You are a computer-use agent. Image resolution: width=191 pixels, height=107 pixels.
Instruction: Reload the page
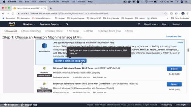(x=13, y=13)
